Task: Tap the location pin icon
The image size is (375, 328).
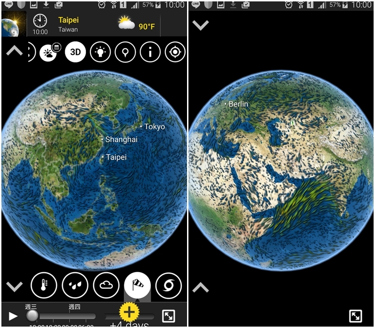Action: [x=125, y=52]
